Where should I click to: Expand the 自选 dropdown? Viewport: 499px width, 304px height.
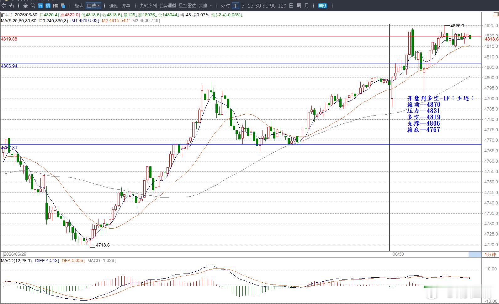coord(93,6)
